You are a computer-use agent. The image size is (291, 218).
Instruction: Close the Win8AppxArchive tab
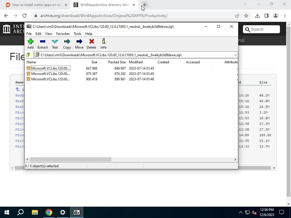[134, 5]
